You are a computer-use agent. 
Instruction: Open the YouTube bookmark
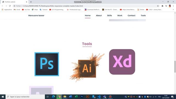[26, 10]
